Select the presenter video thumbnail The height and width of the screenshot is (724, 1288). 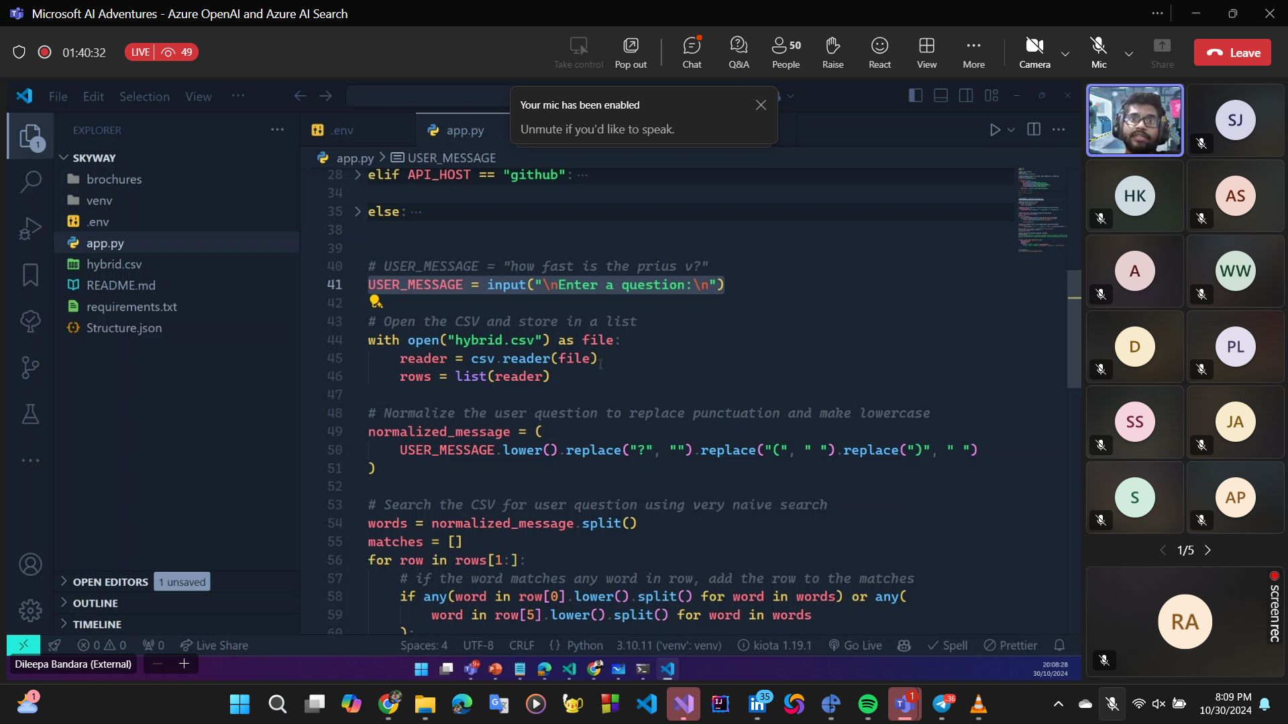tap(1134, 120)
